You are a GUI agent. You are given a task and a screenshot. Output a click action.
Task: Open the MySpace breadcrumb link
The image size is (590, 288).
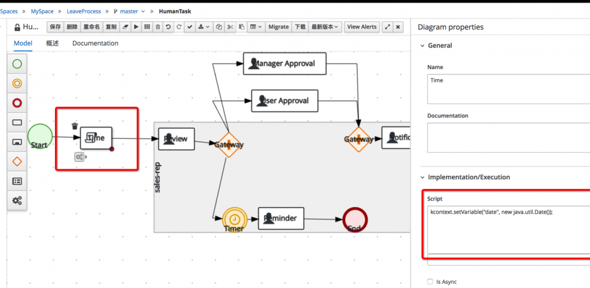(x=42, y=11)
